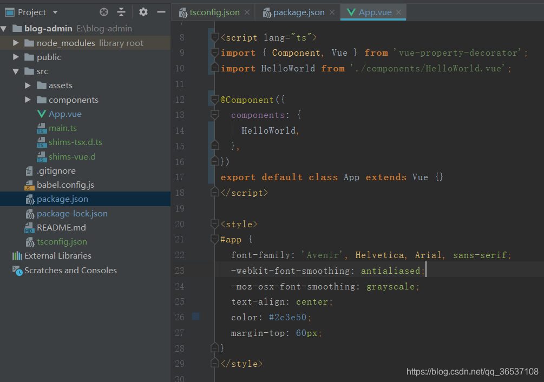Click the Vue icon on App.vue tab

[351, 12]
